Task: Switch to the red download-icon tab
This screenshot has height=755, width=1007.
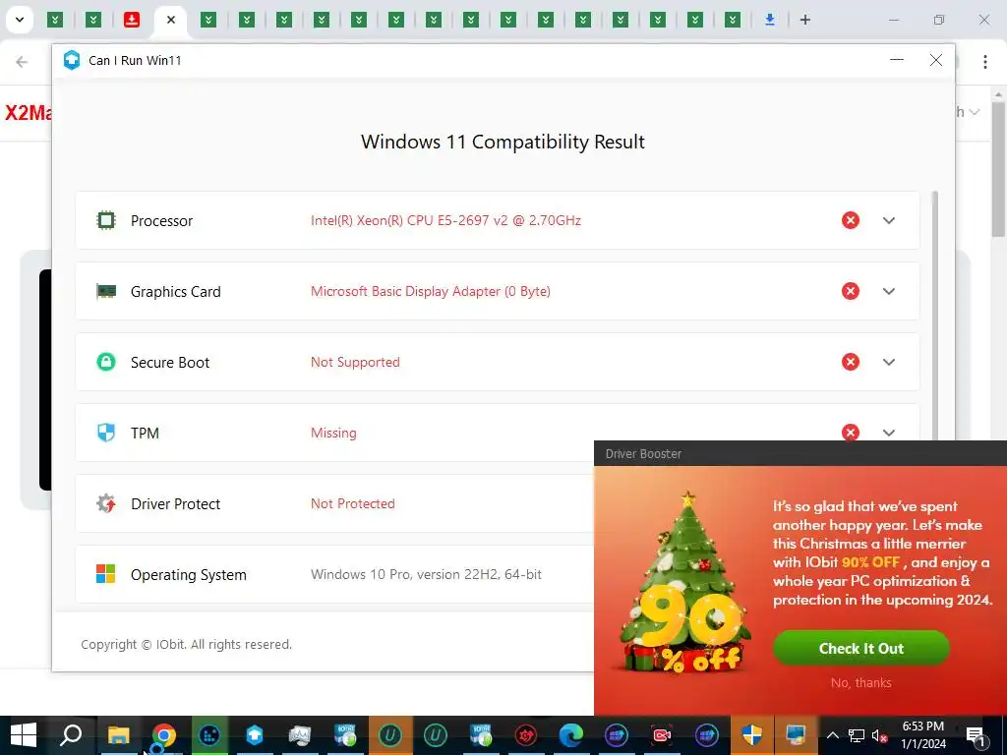Action: (x=132, y=20)
